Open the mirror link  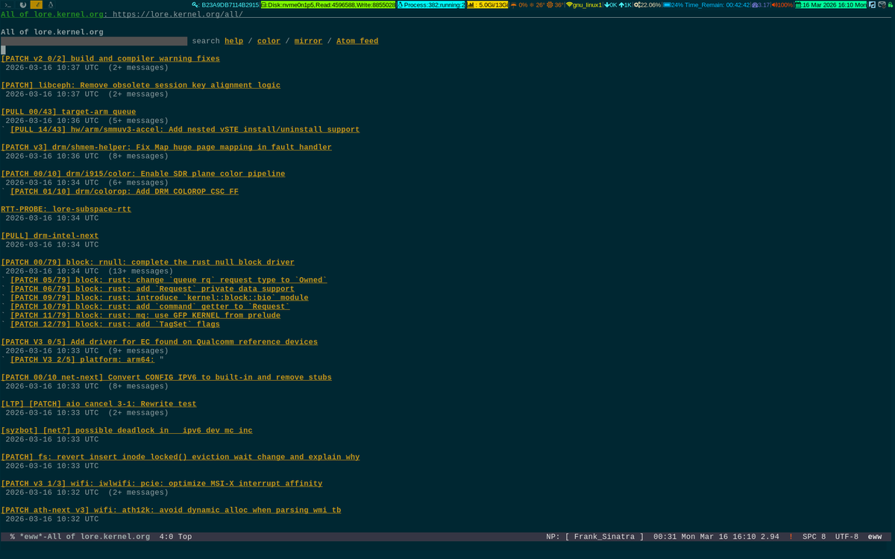(308, 41)
